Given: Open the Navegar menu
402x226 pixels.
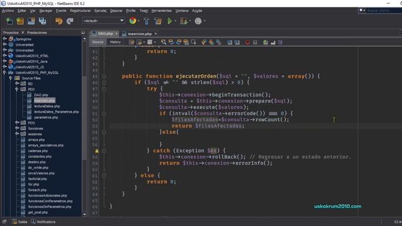Looking at the screenshot, I should click(x=46, y=11).
